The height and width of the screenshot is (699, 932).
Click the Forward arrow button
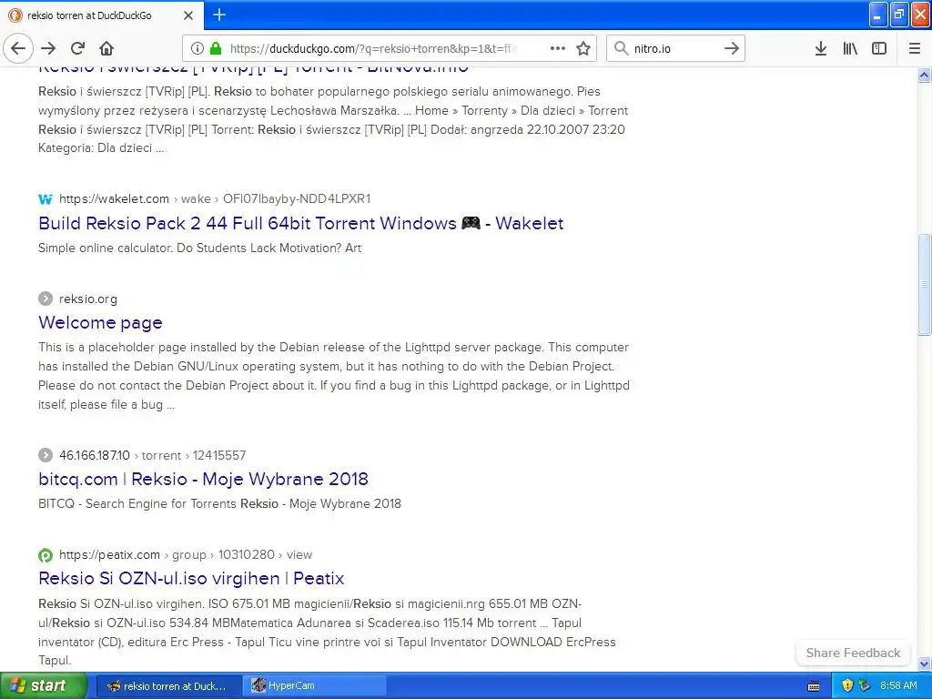[48, 48]
